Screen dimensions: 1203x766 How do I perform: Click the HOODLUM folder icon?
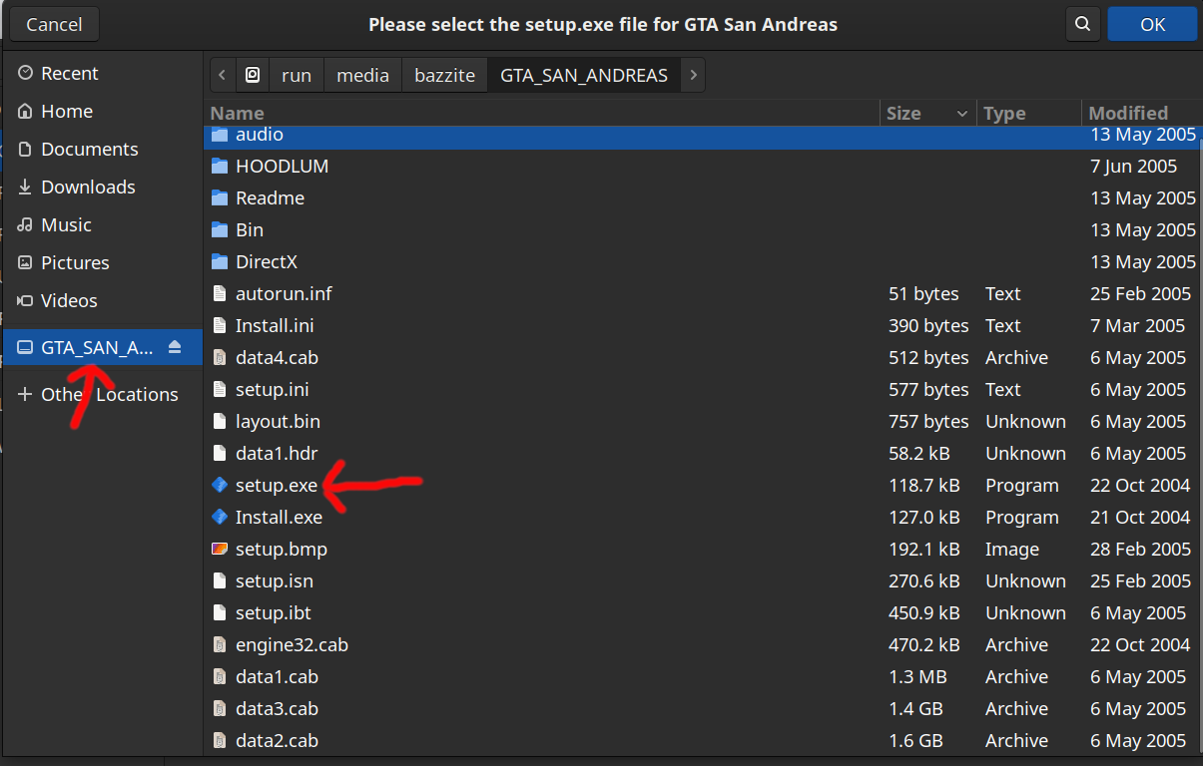point(220,166)
